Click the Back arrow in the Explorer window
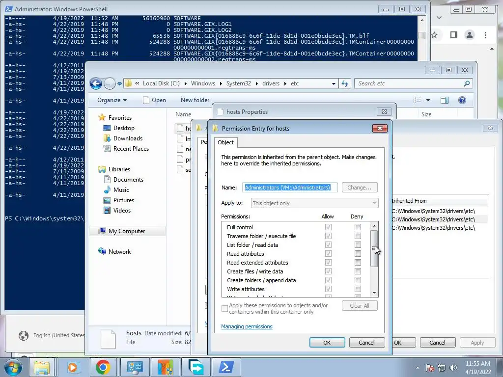503x377 pixels. coord(96,83)
